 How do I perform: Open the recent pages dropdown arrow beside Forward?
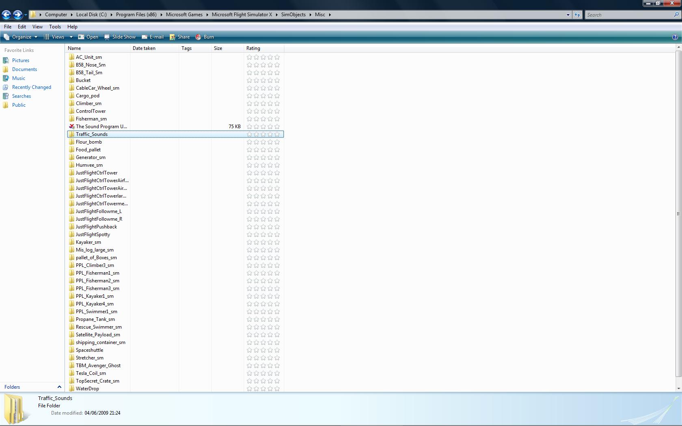tap(26, 15)
